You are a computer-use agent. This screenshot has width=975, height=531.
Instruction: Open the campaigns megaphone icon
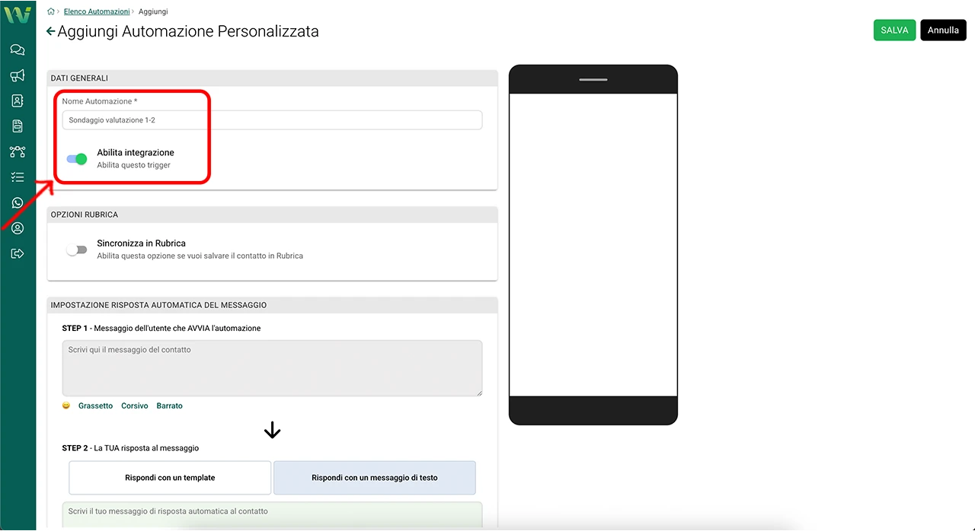18,75
